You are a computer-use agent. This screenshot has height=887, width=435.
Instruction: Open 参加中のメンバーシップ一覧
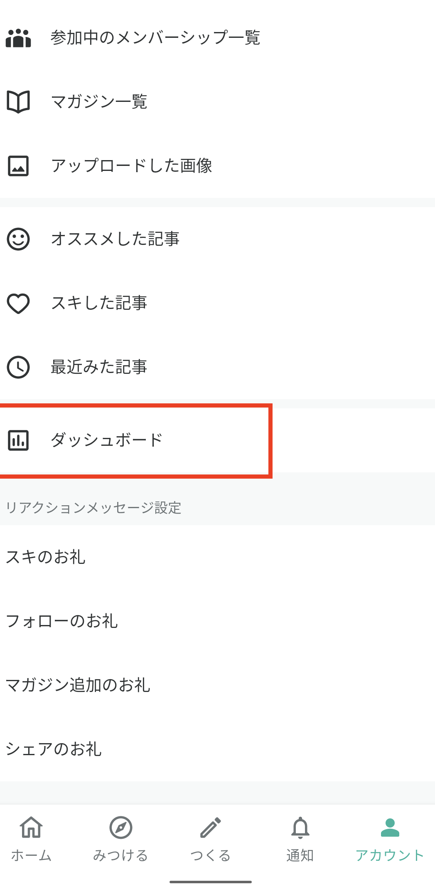coord(217,38)
